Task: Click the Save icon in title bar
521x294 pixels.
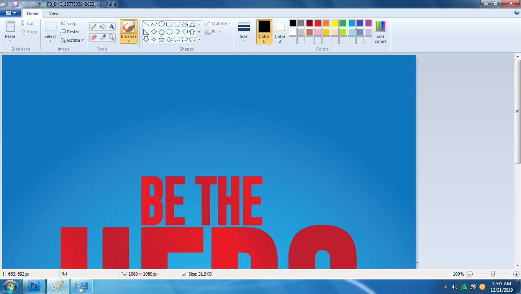Action: [x=16, y=4]
